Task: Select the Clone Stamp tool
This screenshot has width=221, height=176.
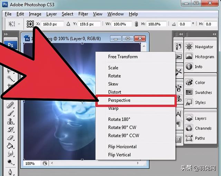Action: 11,121
